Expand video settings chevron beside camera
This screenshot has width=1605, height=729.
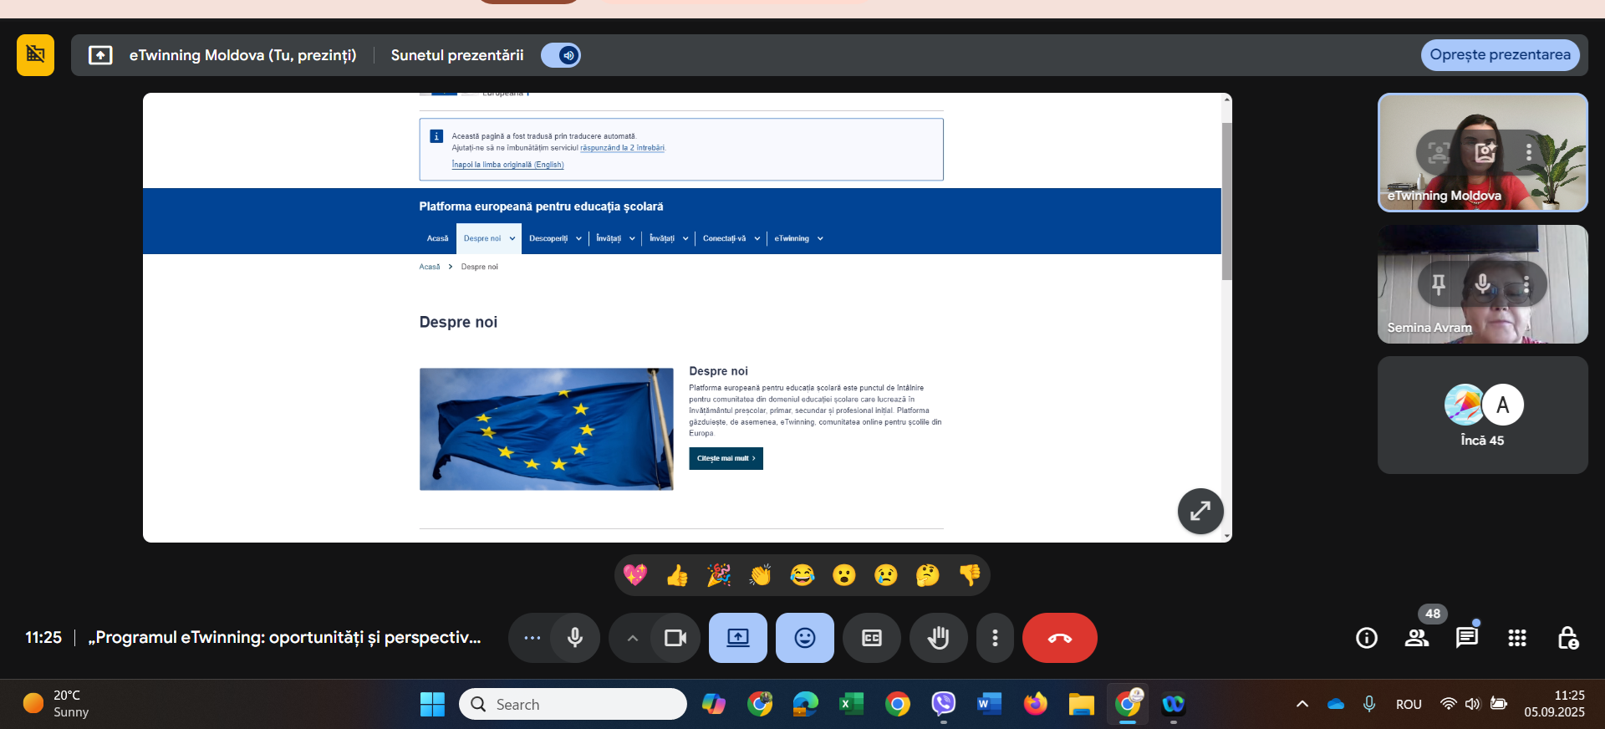pyautogui.click(x=632, y=638)
